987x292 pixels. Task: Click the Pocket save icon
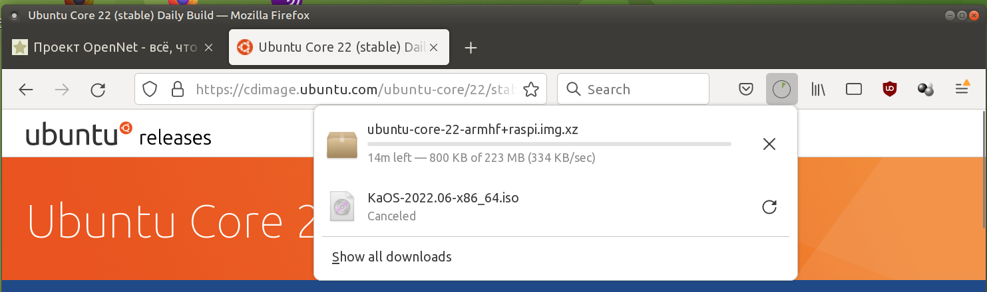(747, 90)
